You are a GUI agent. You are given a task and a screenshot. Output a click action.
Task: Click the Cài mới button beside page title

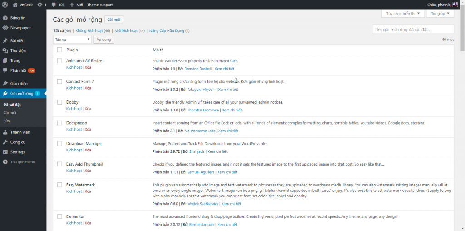click(114, 20)
